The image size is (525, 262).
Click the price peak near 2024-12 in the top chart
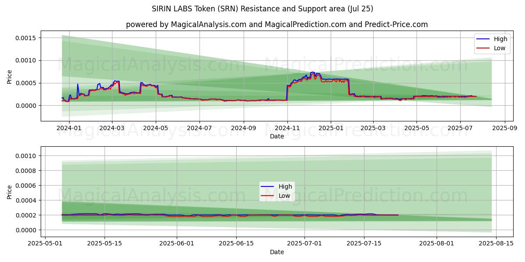pyautogui.click(x=312, y=72)
